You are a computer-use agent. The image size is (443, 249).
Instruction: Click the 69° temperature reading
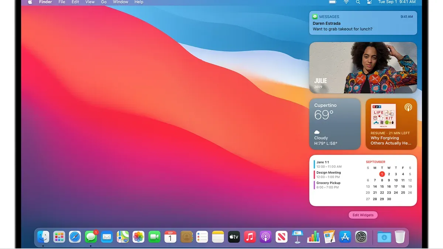324,115
